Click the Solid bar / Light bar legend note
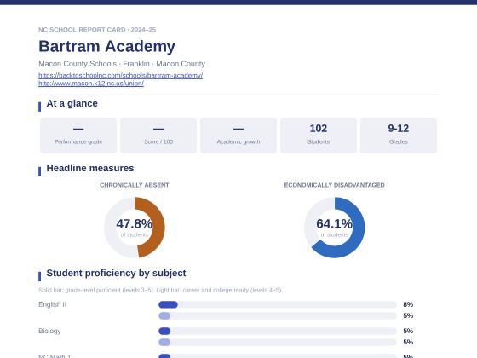Viewport: 477px width, 358px height. point(160,290)
